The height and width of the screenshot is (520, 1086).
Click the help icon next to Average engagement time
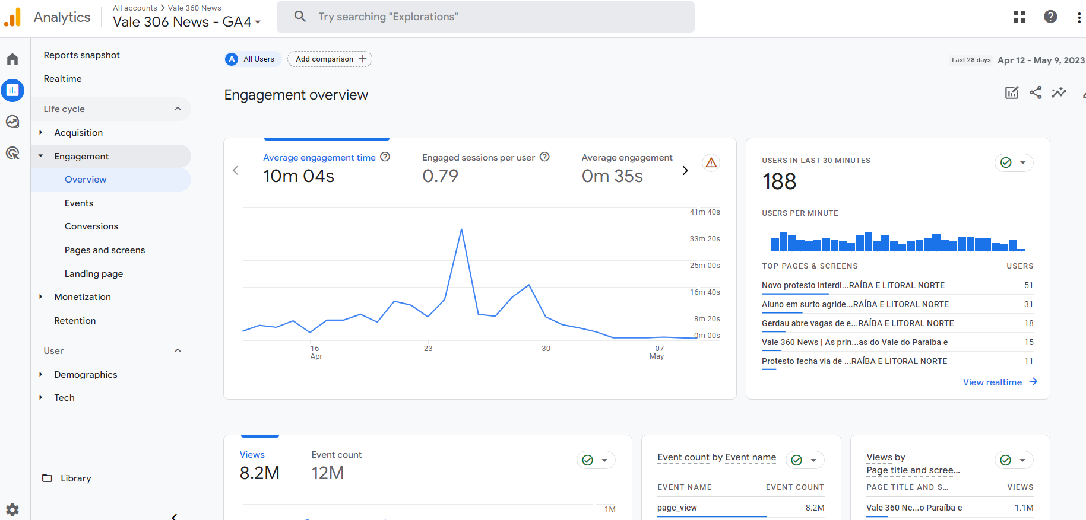[x=385, y=157]
